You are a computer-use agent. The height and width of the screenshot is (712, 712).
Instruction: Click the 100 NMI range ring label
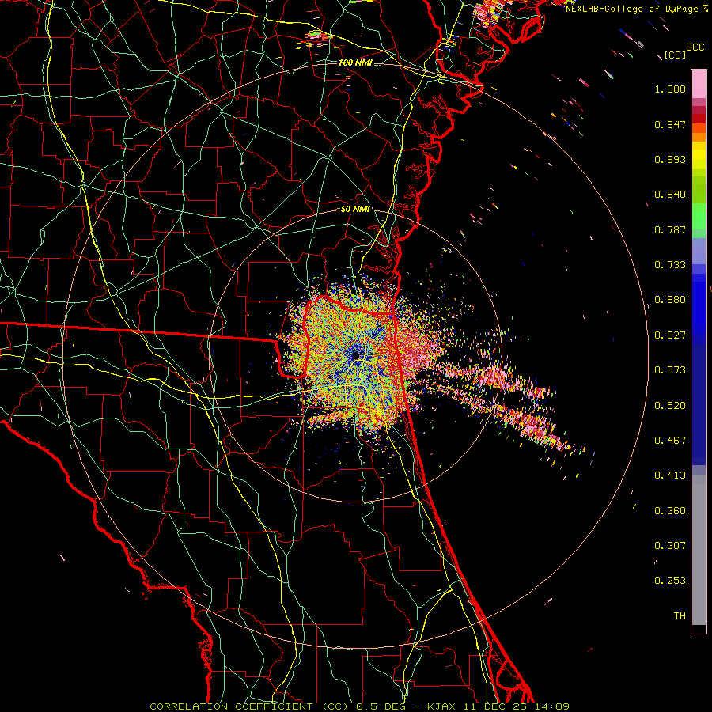(355, 62)
